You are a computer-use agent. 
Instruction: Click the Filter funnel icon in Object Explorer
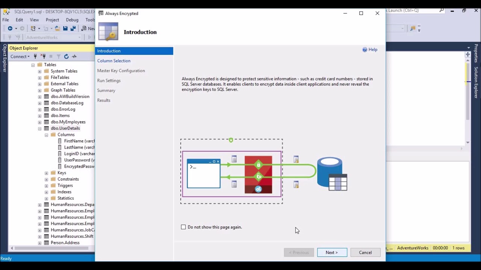(59, 57)
